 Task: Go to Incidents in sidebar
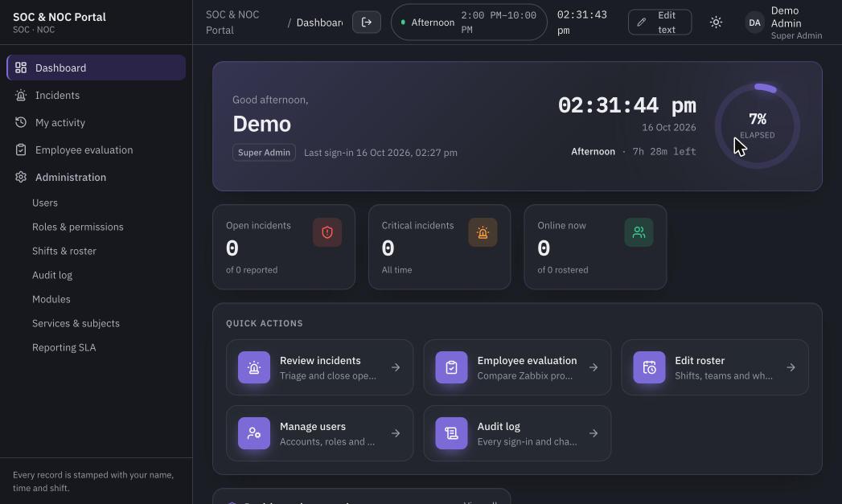97,95
